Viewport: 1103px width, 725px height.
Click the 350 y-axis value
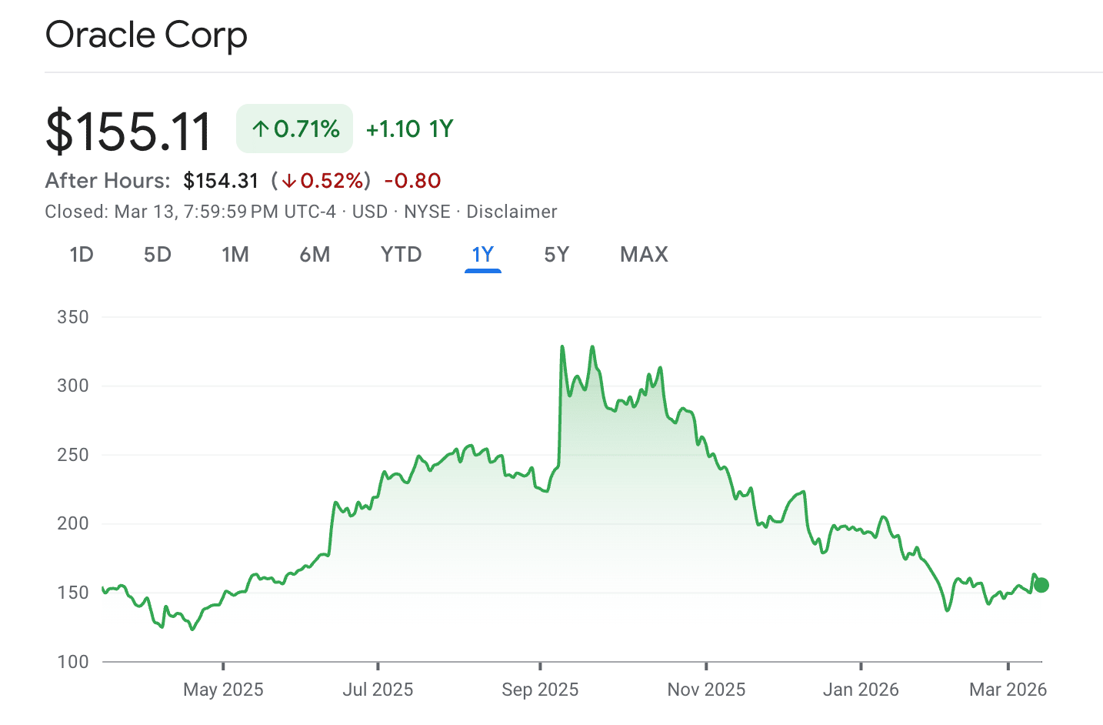(x=73, y=317)
